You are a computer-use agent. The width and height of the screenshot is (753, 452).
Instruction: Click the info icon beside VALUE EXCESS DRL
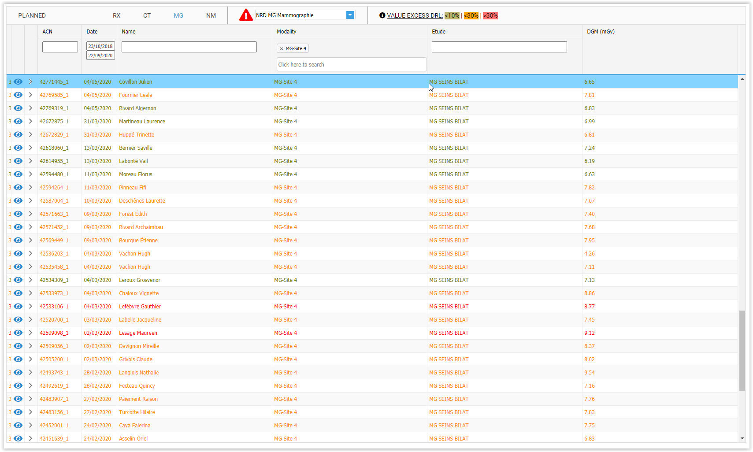click(382, 15)
